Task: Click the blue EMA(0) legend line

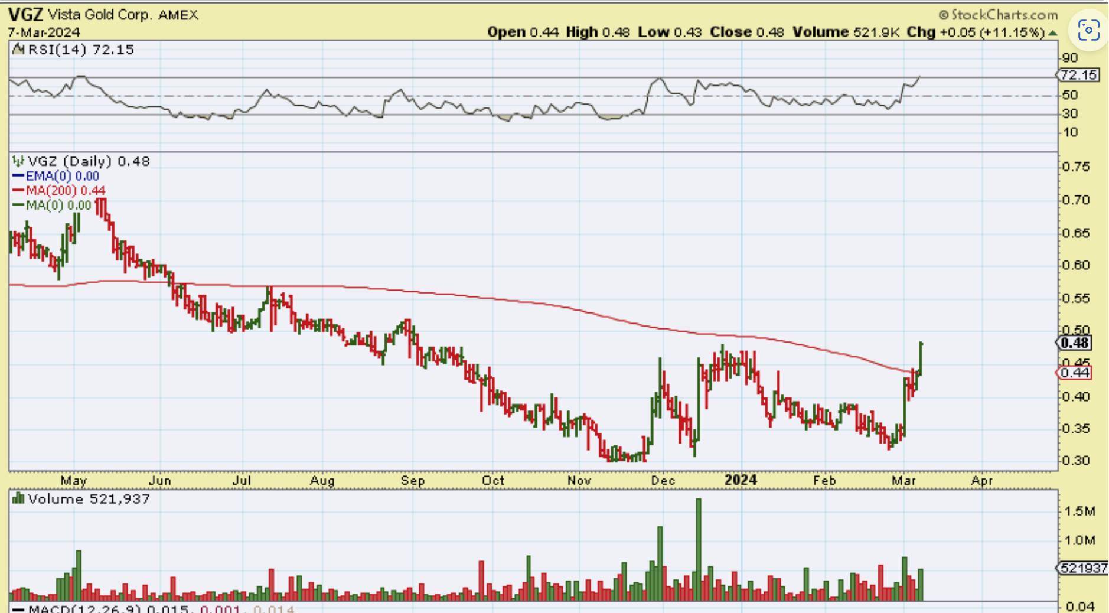Action: point(18,176)
